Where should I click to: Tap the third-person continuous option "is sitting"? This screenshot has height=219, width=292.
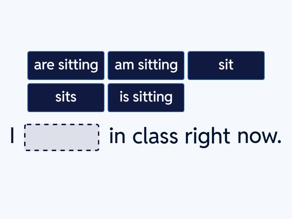[146, 97]
